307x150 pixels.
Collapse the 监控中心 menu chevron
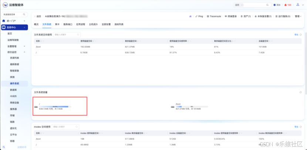(24, 27)
